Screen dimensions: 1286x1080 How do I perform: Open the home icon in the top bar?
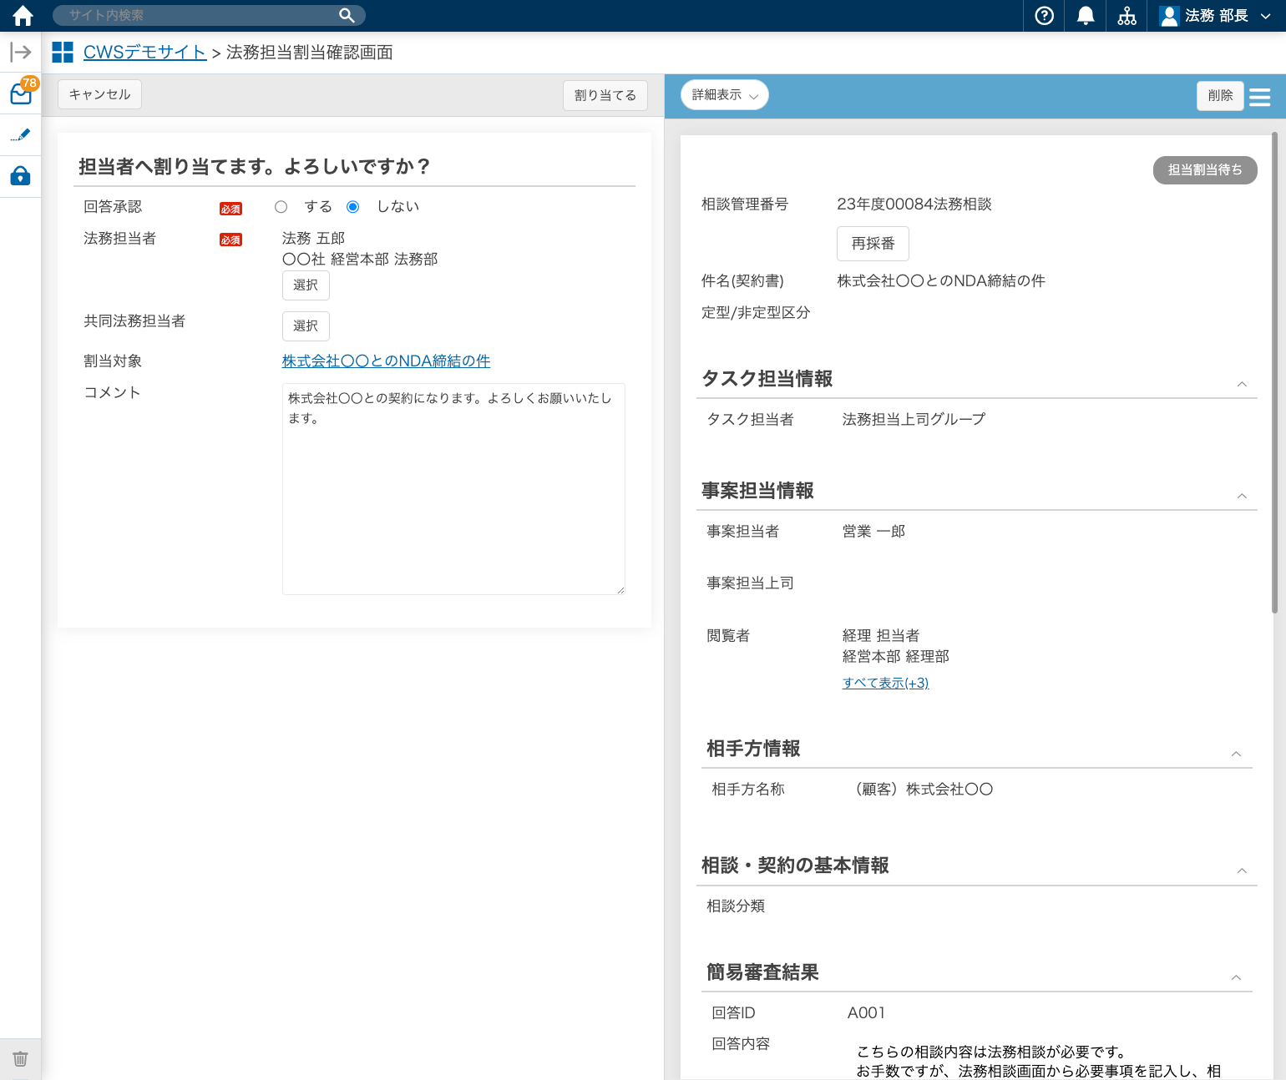[22, 15]
